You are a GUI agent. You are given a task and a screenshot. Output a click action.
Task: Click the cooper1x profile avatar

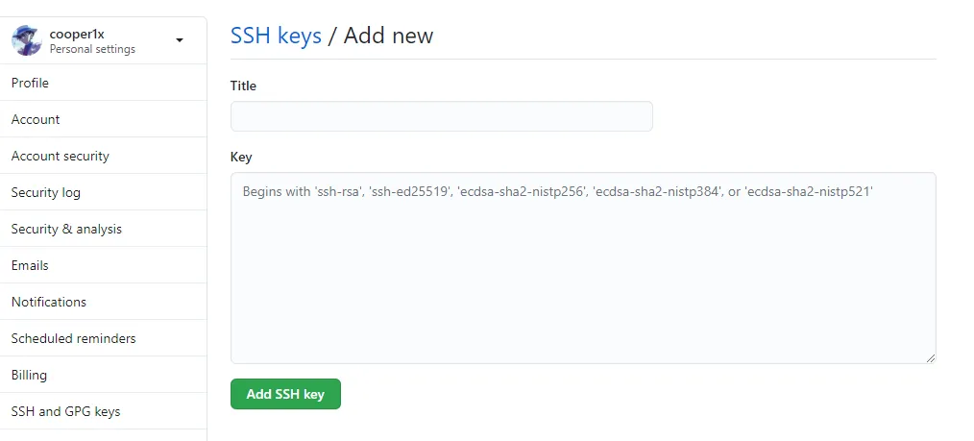coord(26,40)
